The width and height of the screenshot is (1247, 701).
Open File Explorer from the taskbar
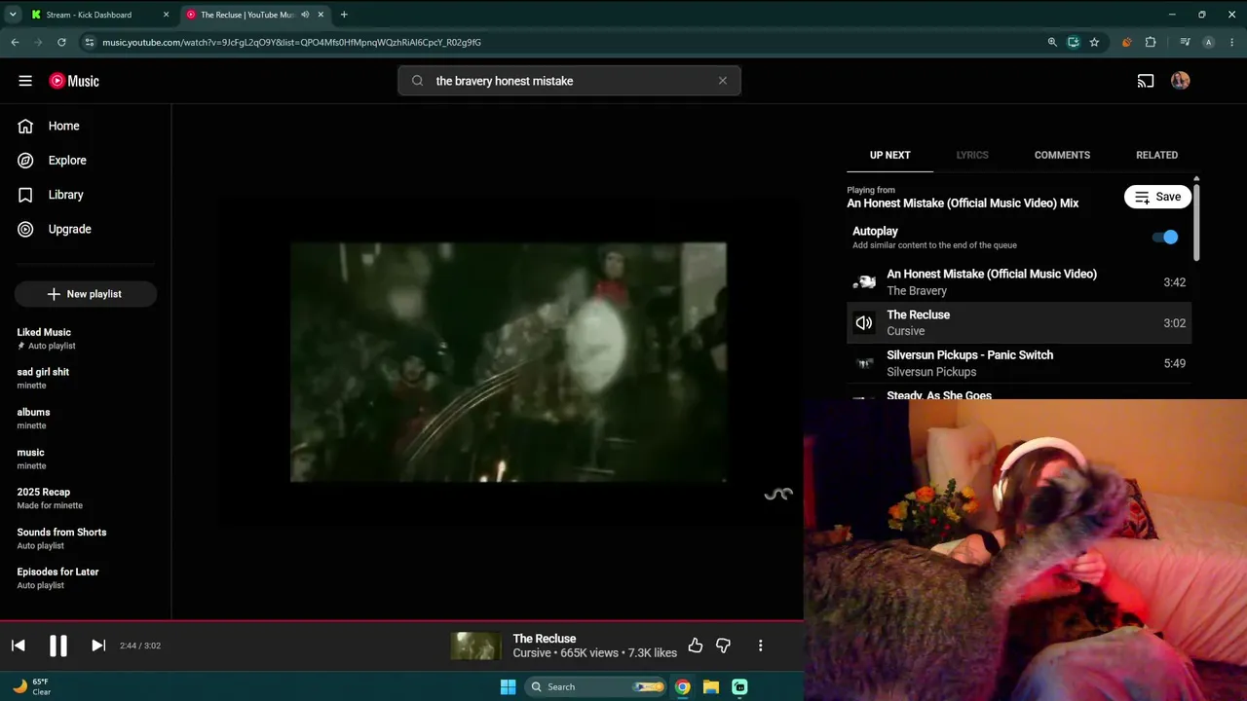click(711, 686)
